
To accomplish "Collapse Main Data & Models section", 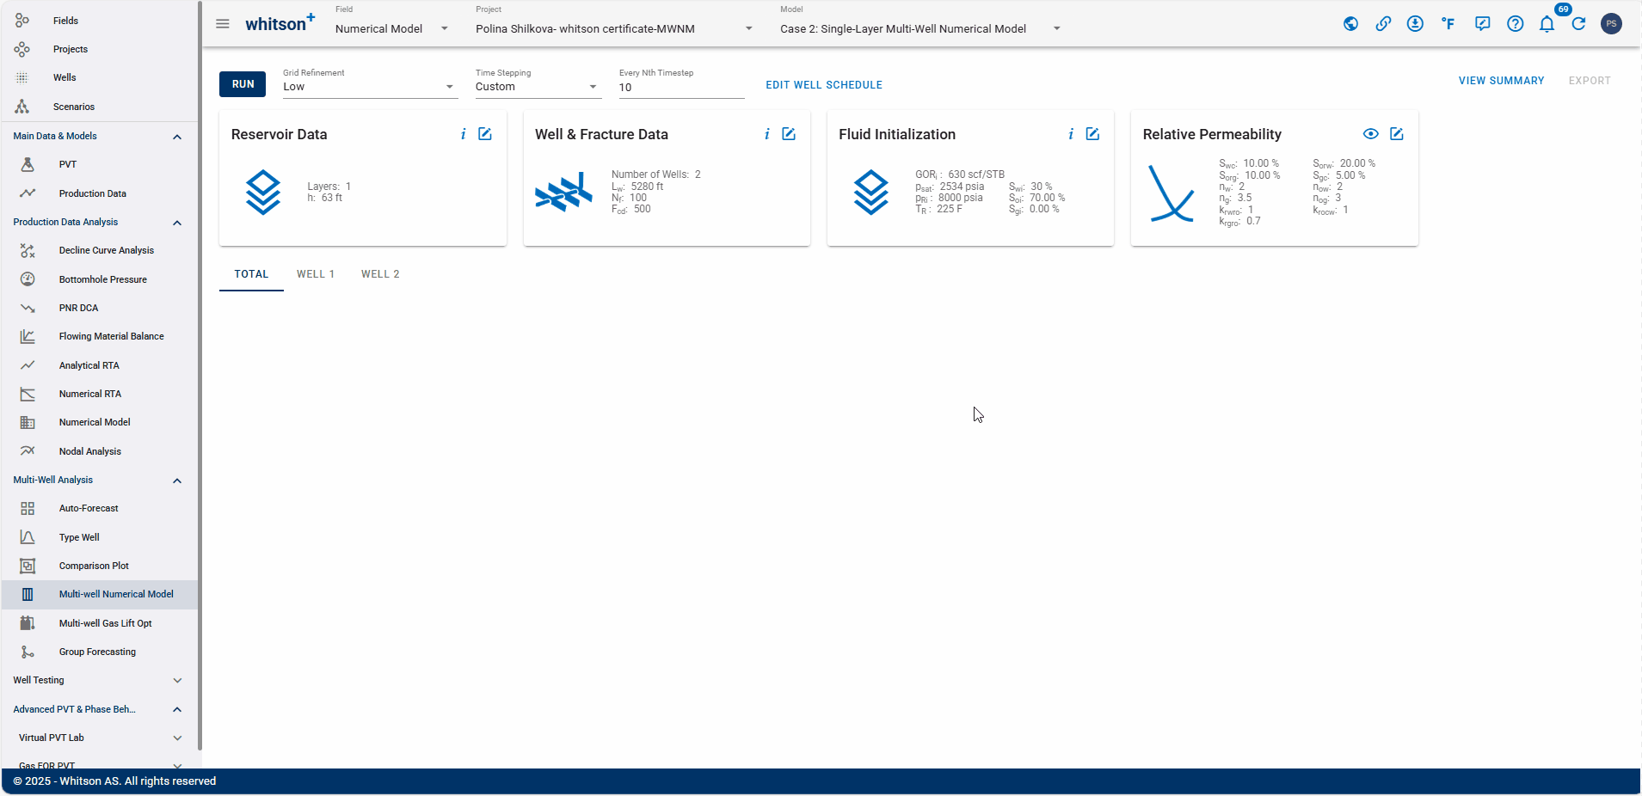I will coord(99,136).
